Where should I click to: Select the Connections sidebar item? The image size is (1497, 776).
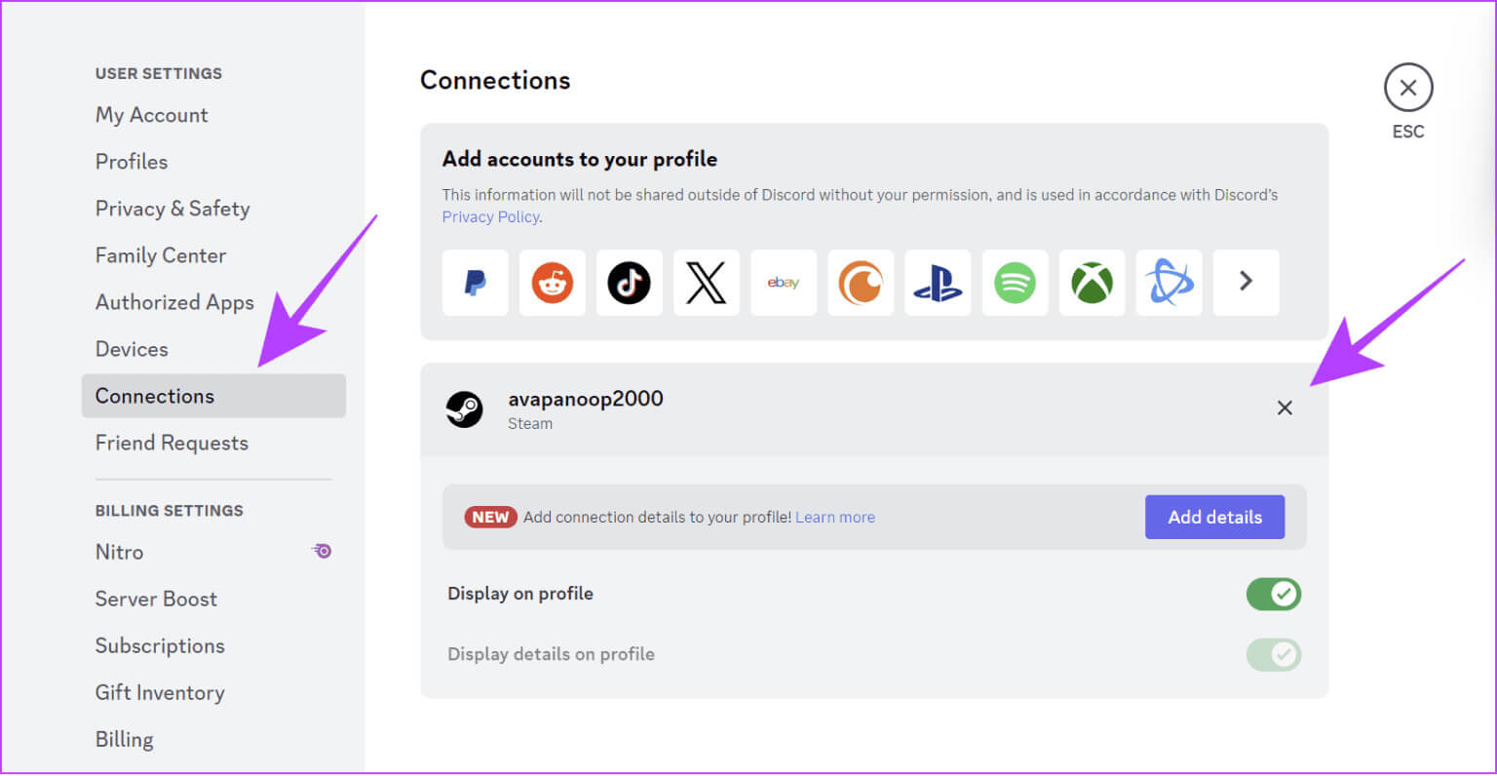click(x=213, y=396)
